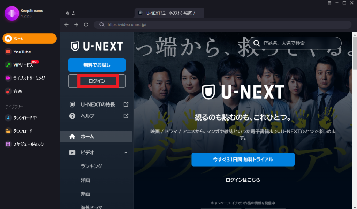This screenshot has width=357, height=209.
Task: Open the YouTube section in the sidebar
Action: tap(21, 52)
